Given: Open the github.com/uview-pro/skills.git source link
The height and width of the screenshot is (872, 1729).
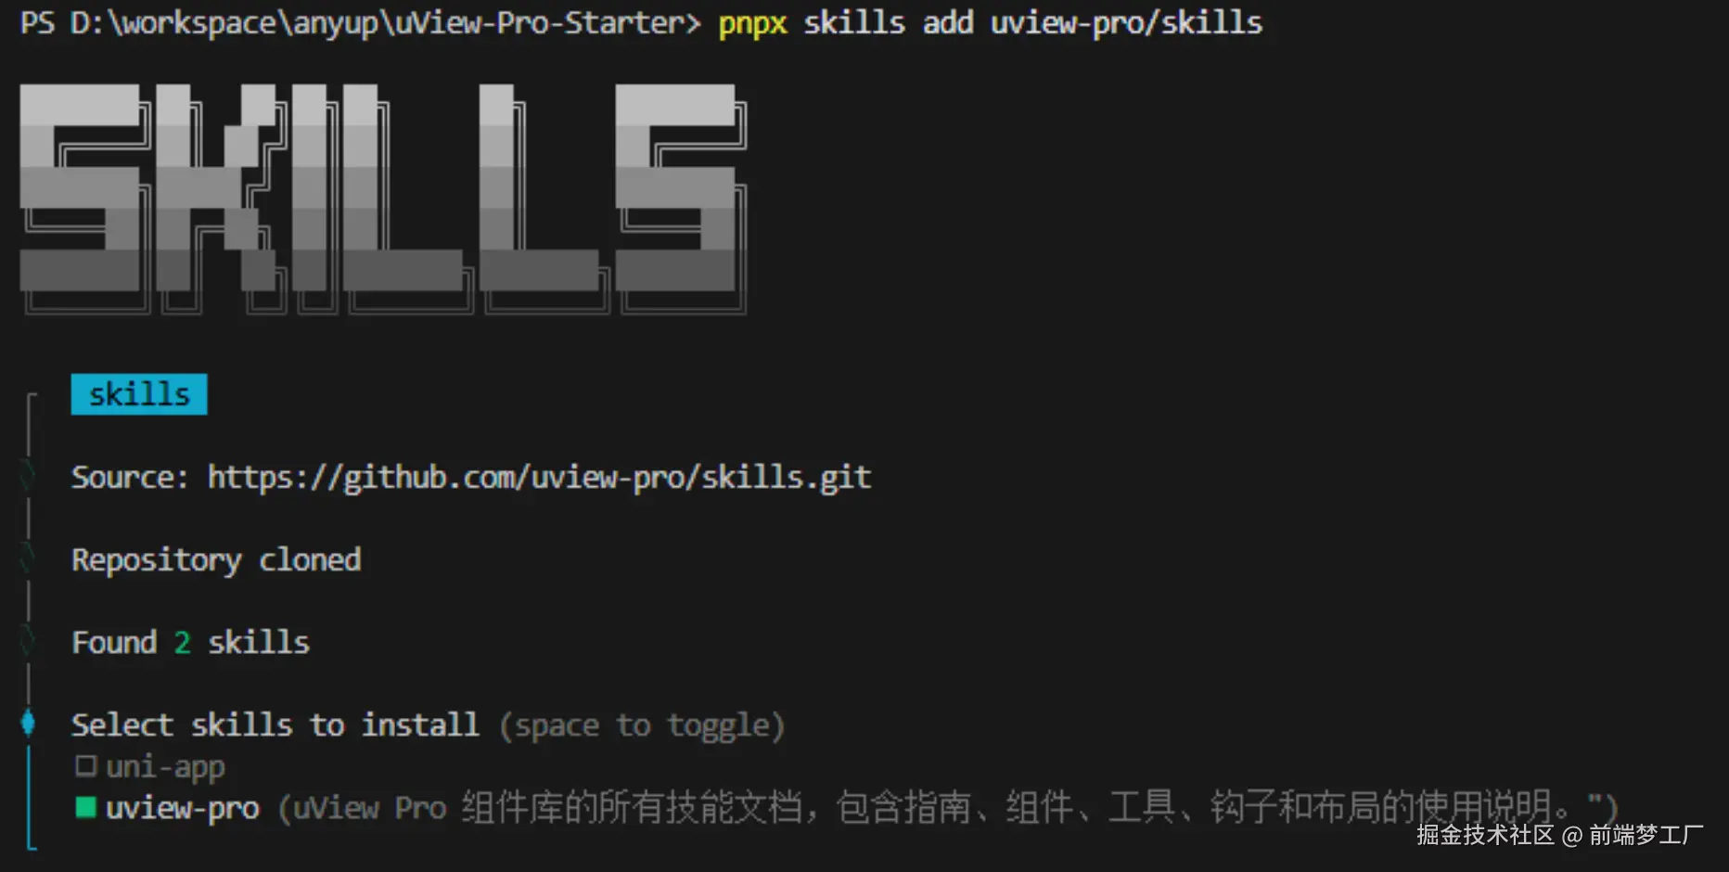Looking at the screenshot, I should (x=539, y=477).
